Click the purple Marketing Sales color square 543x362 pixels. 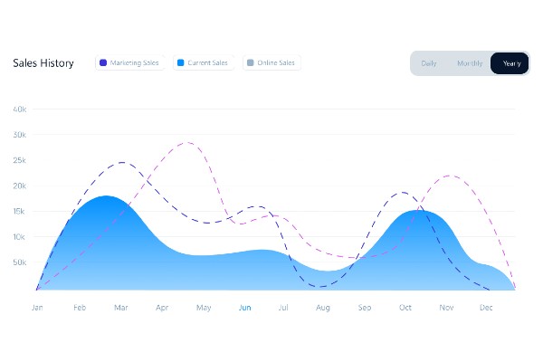103,63
